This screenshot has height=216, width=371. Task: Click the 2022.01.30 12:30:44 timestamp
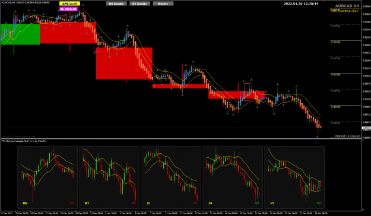pos(301,4)
